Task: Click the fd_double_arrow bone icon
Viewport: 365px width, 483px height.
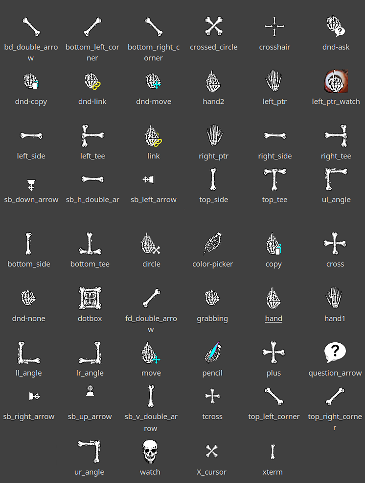Action: pyautogui.click(x=151, y=298)
